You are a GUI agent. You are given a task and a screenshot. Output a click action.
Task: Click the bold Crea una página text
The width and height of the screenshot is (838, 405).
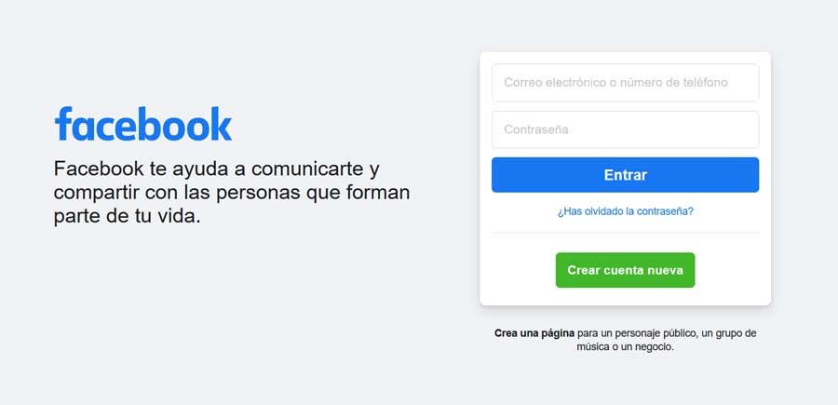pyautogui.click(x=534, y=333)
